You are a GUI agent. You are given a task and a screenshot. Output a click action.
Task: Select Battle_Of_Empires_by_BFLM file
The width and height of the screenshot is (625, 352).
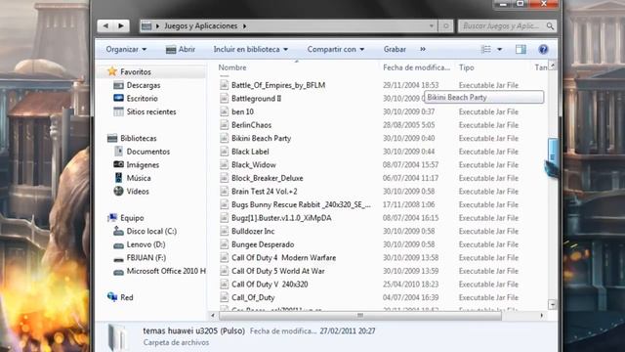tap(278, 85)
